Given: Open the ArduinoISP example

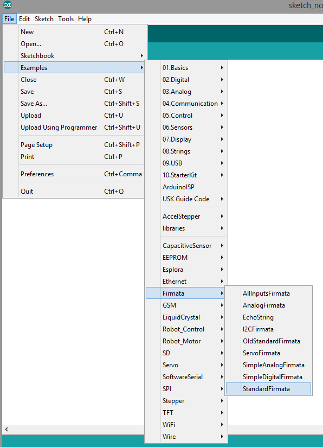Looking at the screenshot, I should click(186, 187).
